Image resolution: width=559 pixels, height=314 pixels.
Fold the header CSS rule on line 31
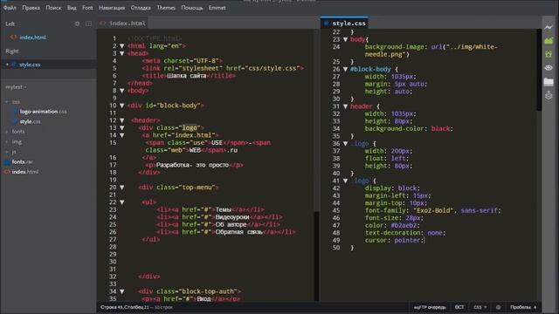tap(345, 106)
